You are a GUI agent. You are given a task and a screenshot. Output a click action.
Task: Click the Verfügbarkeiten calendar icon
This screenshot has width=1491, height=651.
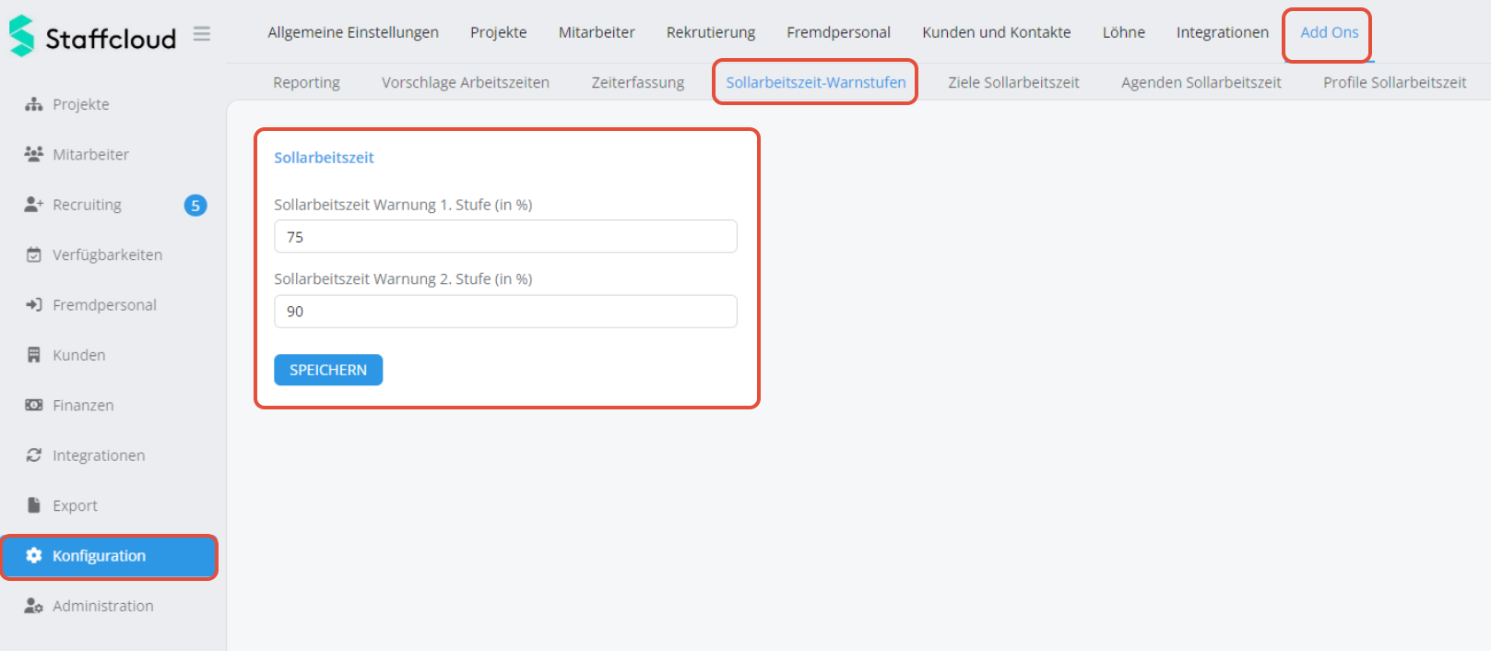34,254
